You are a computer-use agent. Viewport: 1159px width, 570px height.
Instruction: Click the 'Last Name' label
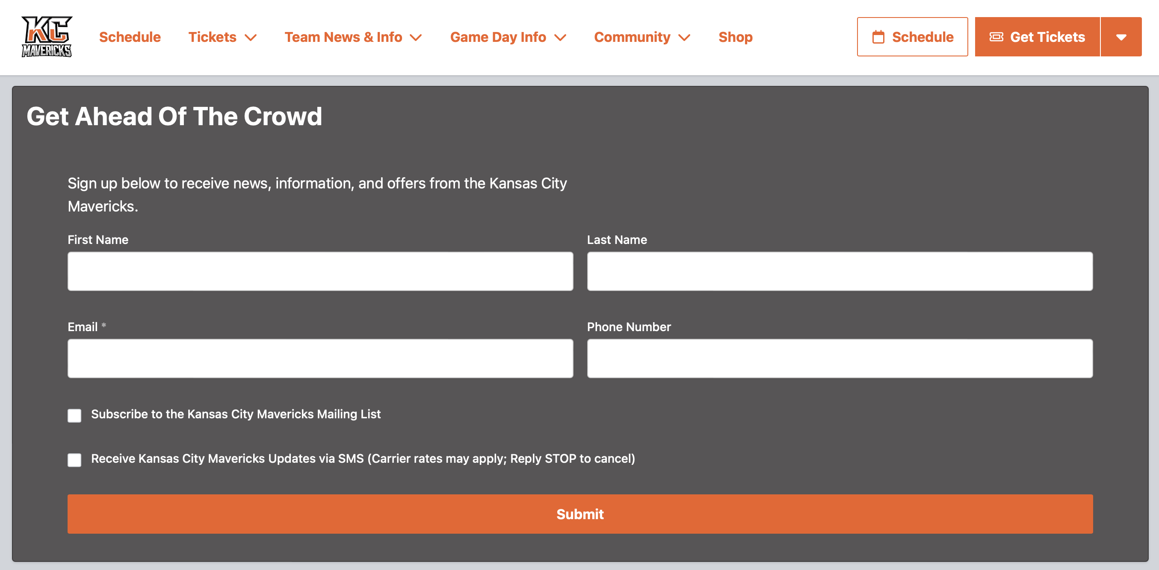pos(617,240)
